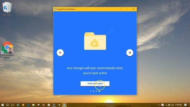
Task: Click the OPEN EXPLORER button
Action: click(x=95, y=84)
